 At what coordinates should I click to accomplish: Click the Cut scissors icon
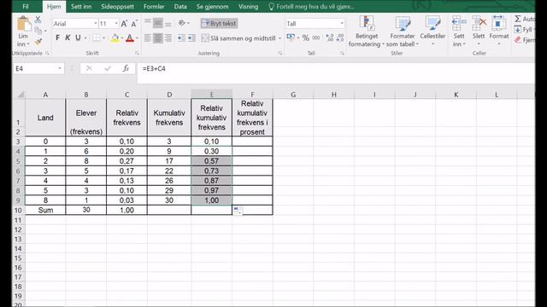pos(38,20)
